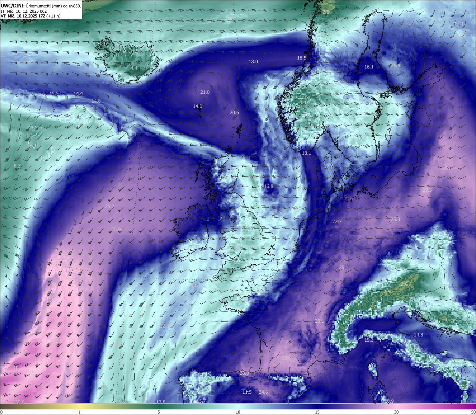Click the 3.0 value label
The height and width of the screenshot is (415, 476).
pyautogui.click(x=445, y=319)
